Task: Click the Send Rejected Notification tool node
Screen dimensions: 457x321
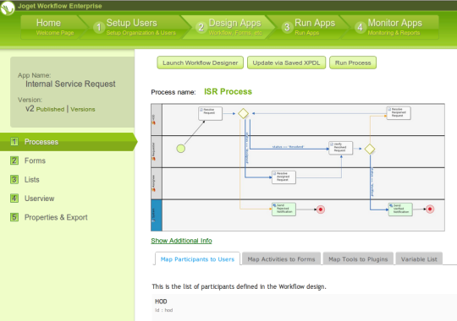Action: (x=284, y=209)
